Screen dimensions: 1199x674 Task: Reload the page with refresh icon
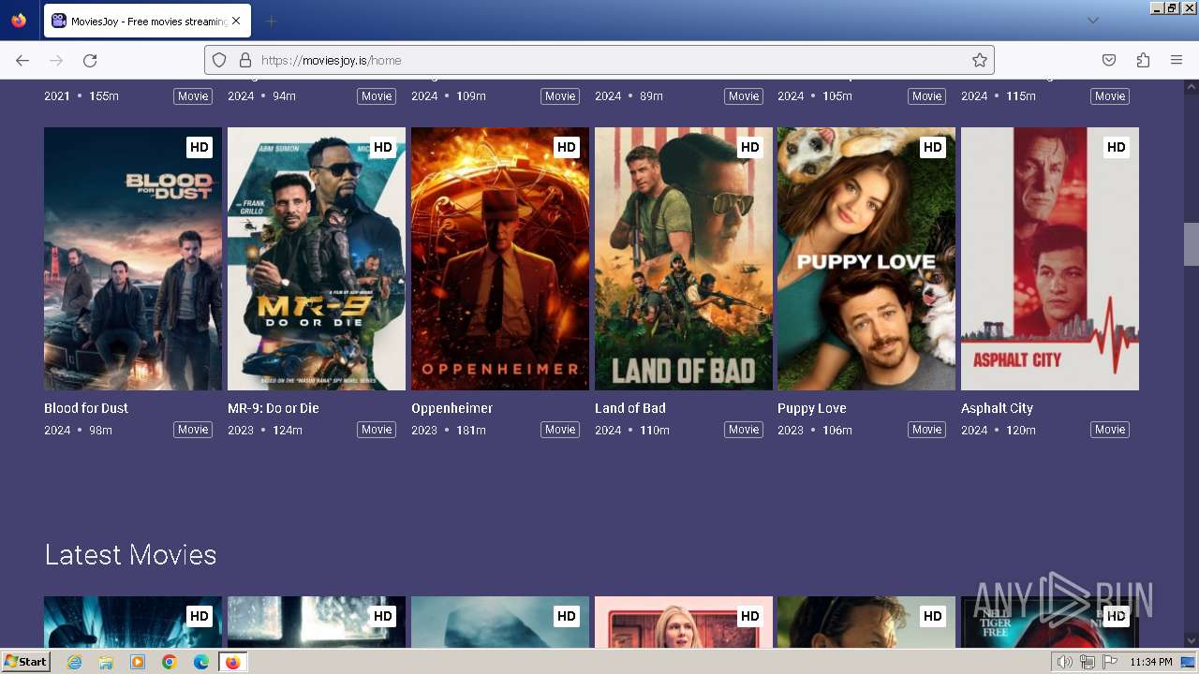(x=90, y=60)
